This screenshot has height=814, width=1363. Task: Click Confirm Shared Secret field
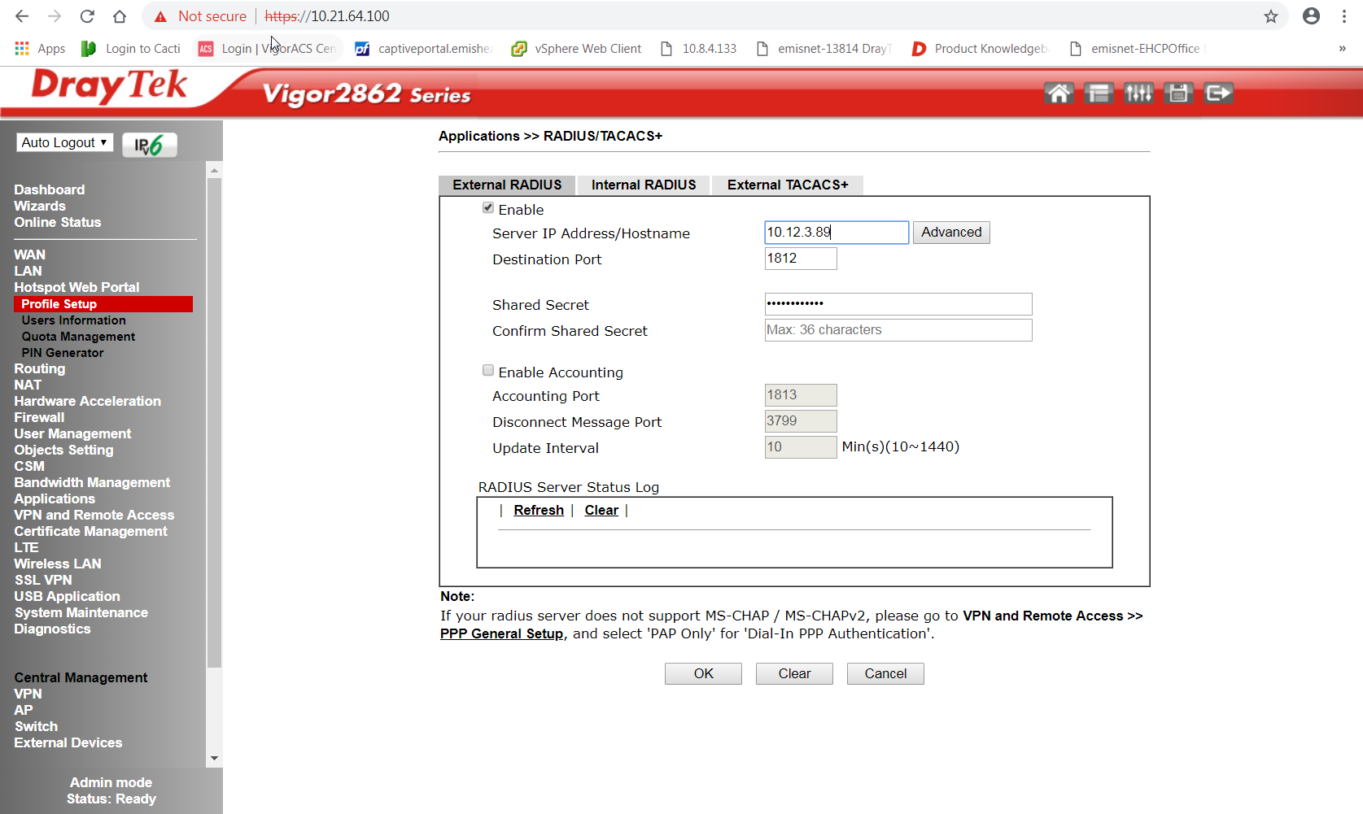tap(898, 330)
